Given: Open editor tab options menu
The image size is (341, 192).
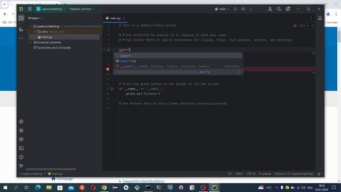Looking at the screenshot, I should 311,18.
